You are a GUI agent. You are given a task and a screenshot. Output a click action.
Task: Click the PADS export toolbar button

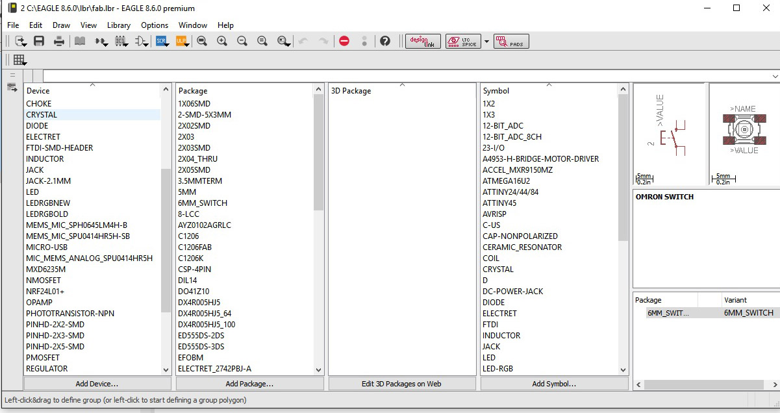pyautogui.click(x=511, y=41)
